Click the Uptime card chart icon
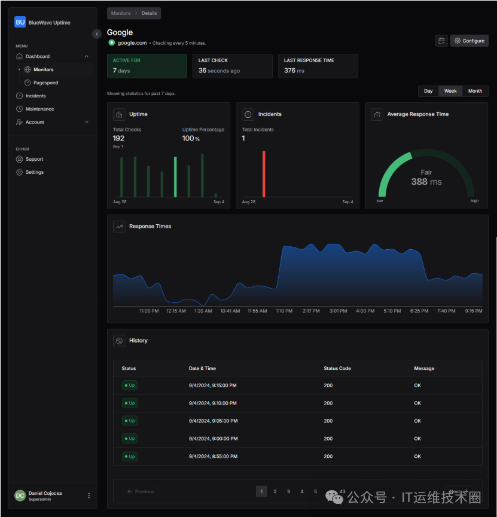 coord(119,114)
